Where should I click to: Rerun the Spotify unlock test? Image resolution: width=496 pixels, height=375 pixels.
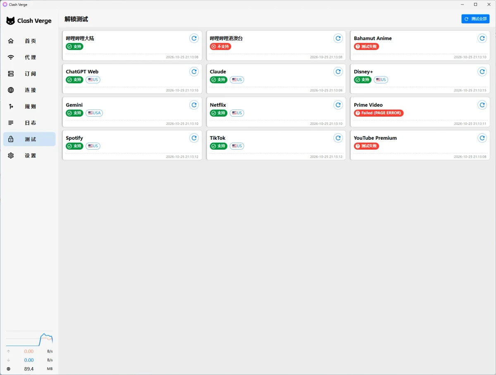(194, 138)
